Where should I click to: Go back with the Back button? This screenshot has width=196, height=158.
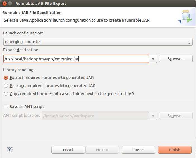68,150
